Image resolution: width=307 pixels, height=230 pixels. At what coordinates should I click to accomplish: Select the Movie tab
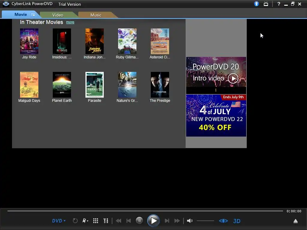click(x=21, y=14)
